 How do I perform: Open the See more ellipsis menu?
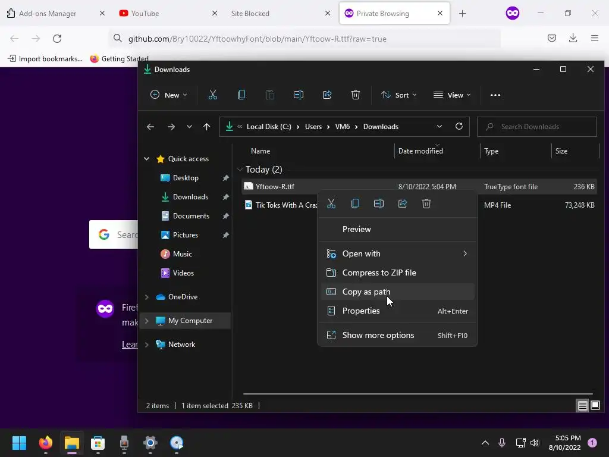pyautogui.click(x=495, y=95)
